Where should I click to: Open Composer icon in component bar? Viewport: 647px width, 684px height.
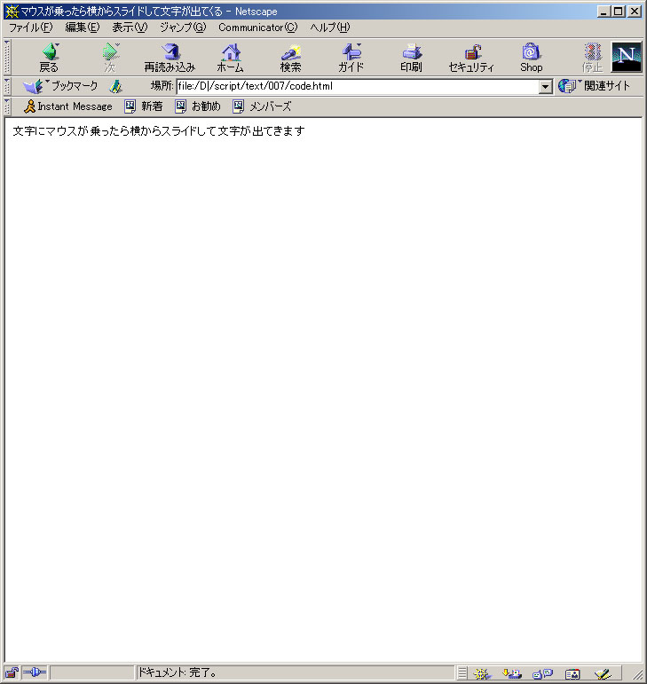point(603,673)
